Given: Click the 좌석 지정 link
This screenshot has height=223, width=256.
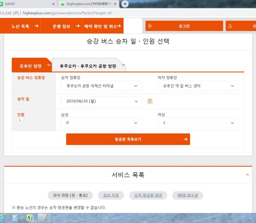Looking at the screenshot, I should (111, 195).
